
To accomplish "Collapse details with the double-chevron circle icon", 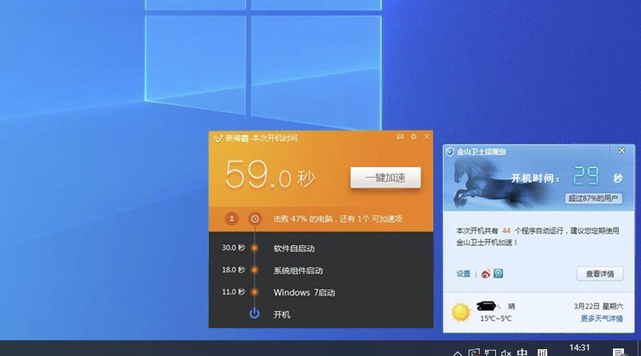I will tap(232, 219).
